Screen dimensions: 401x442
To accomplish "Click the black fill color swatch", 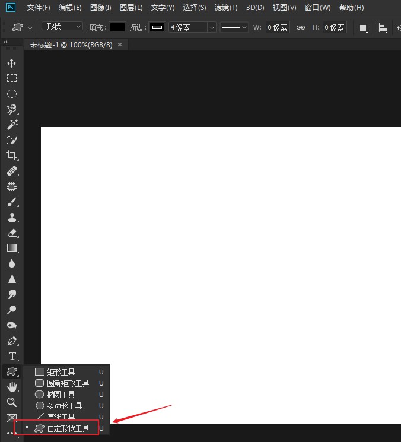I will [x=117, y=27].
